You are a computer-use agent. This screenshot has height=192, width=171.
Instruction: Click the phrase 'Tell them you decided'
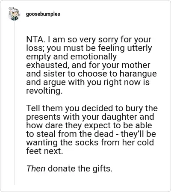(x=70, y=108)
